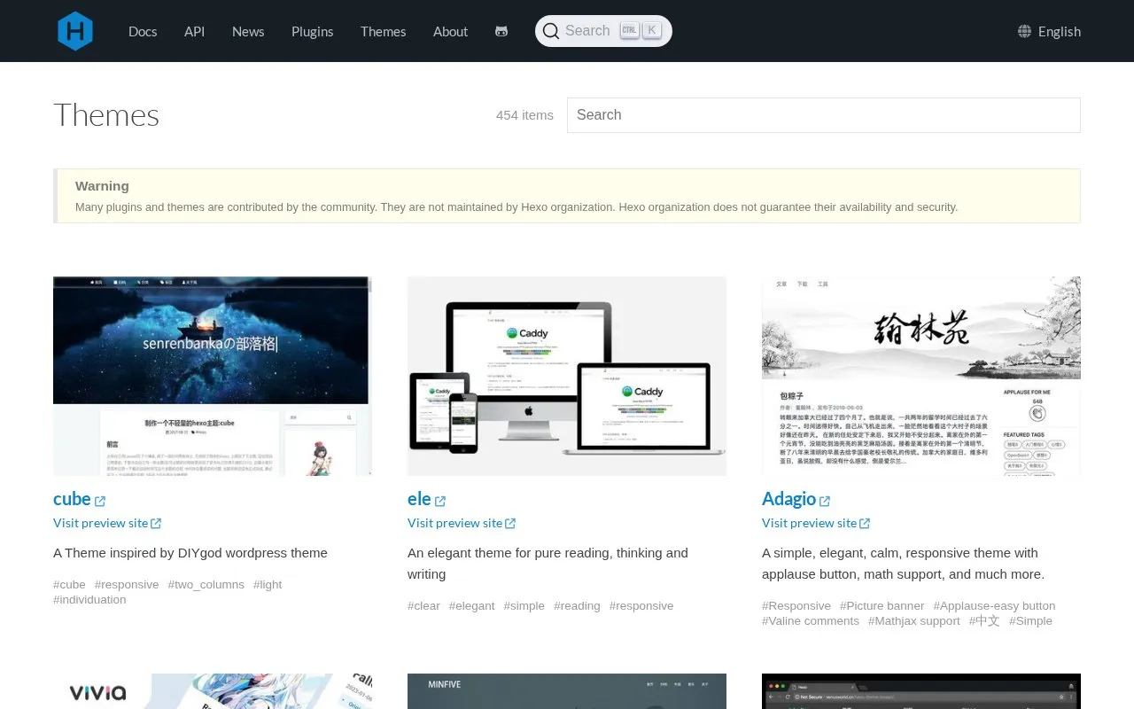Open the GitHub icon link in navbar
Screen dimensions: 1134x709
pos(501,31)
